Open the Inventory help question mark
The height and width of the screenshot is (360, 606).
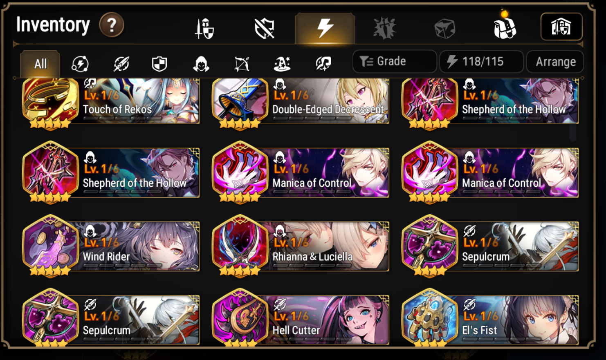pyautogui.click(x=111, y=25)
